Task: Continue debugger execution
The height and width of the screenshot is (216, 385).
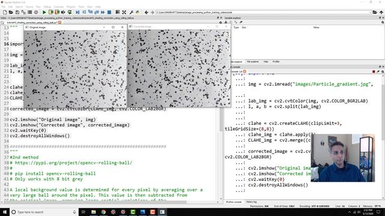Action: (103, 12)
